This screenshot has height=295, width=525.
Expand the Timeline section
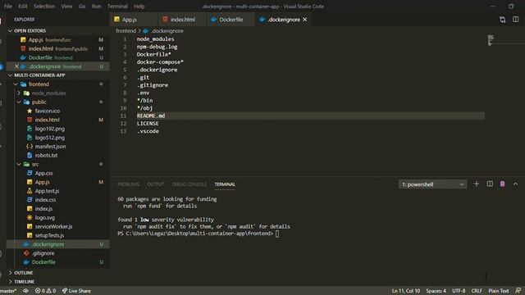(x=11, y=282)
